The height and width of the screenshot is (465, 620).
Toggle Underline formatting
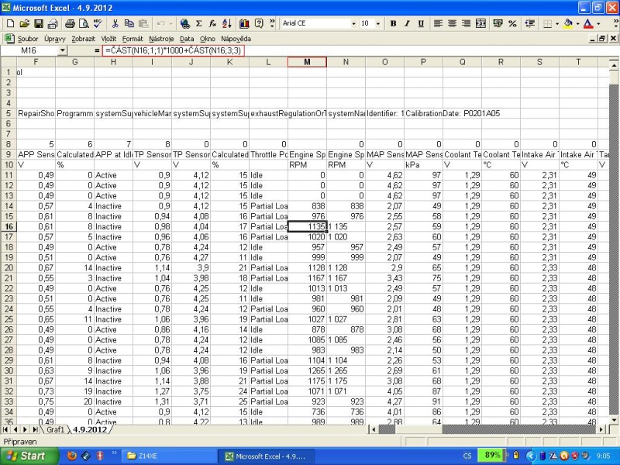click(420, 24)
